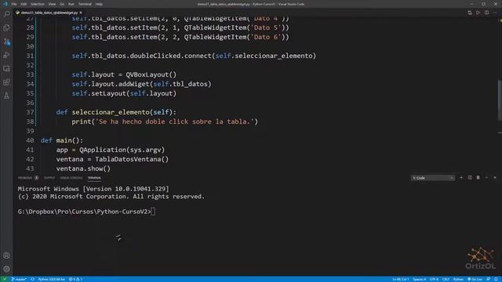
Task: Kill the terminal with trash icon
Action: (478, 178)
